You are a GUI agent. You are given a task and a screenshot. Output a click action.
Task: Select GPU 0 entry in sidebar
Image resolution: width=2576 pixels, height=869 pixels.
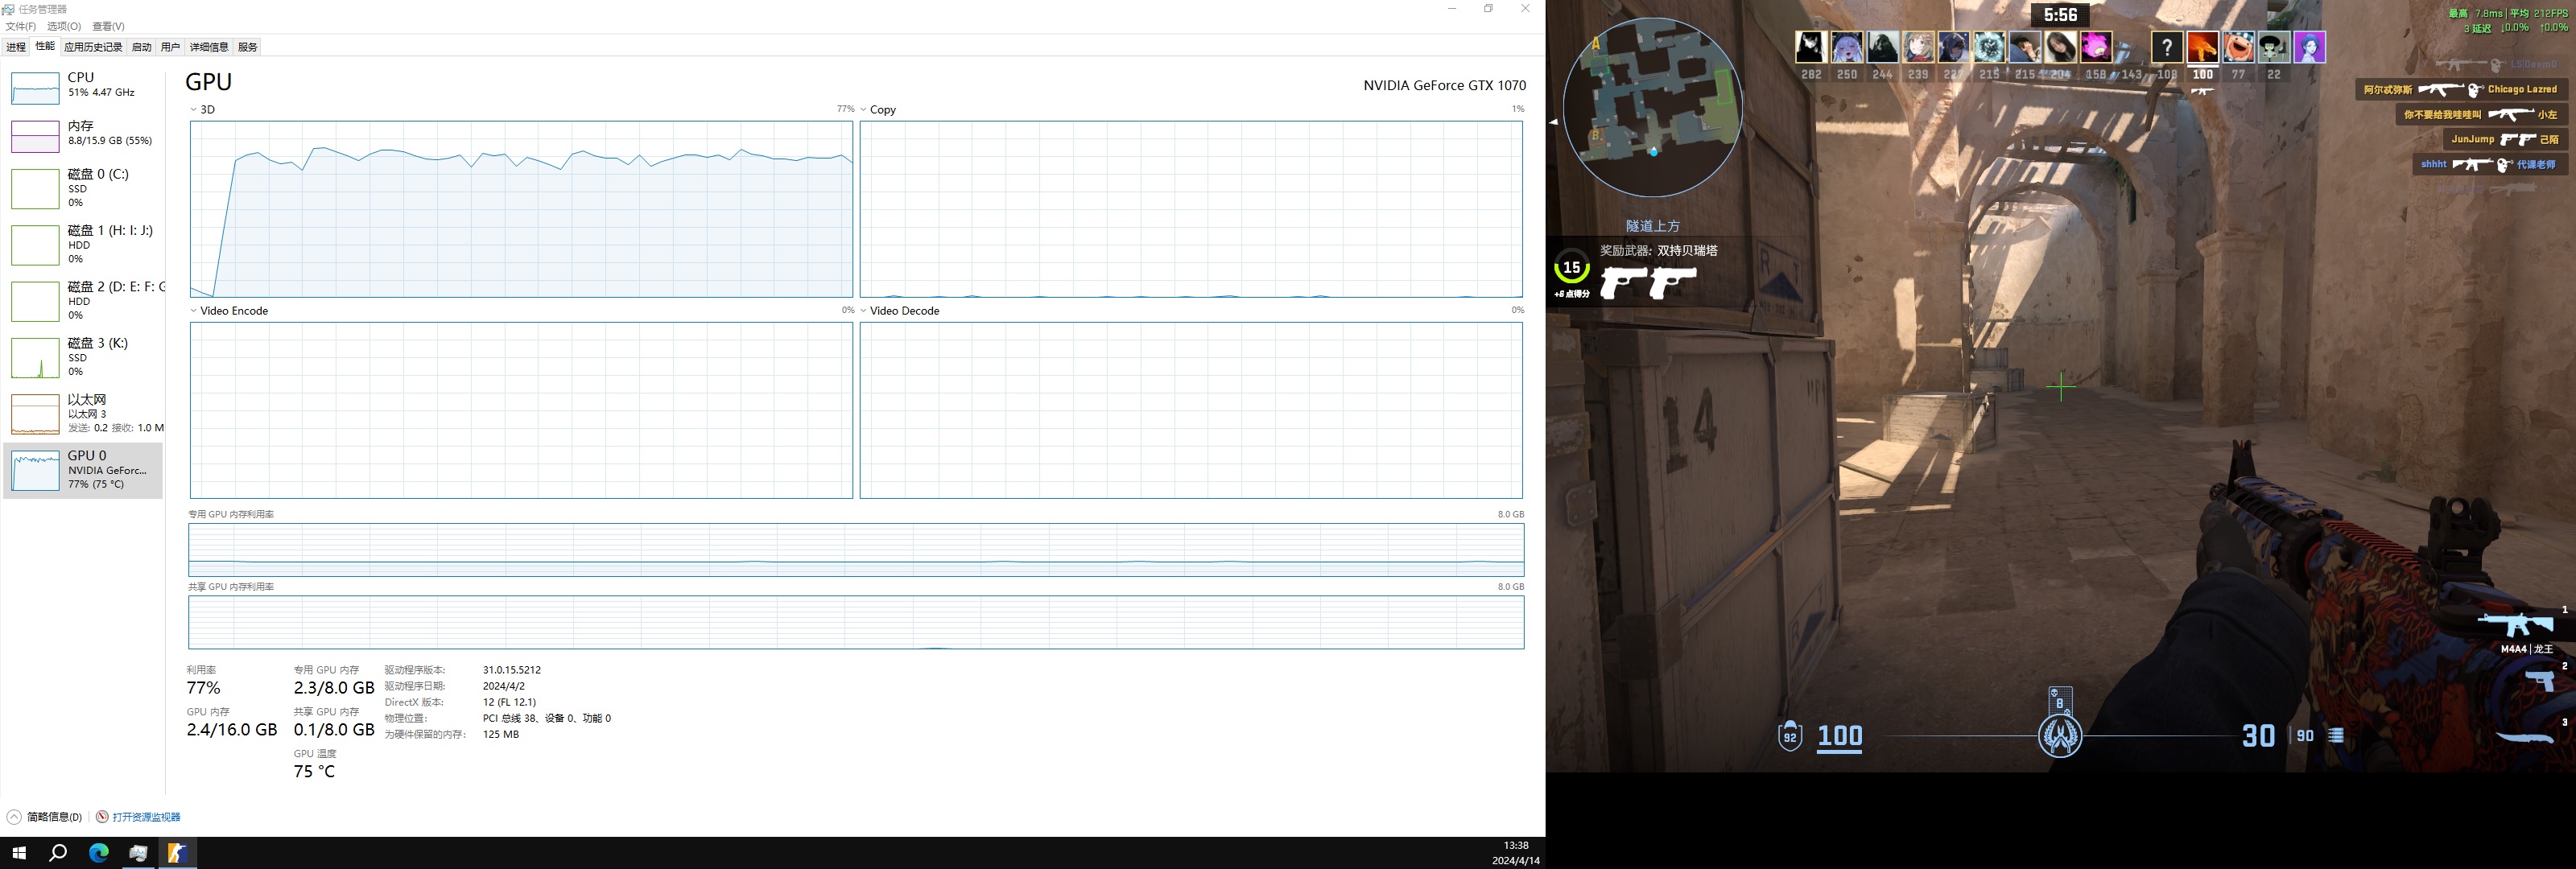click(84, 470)
